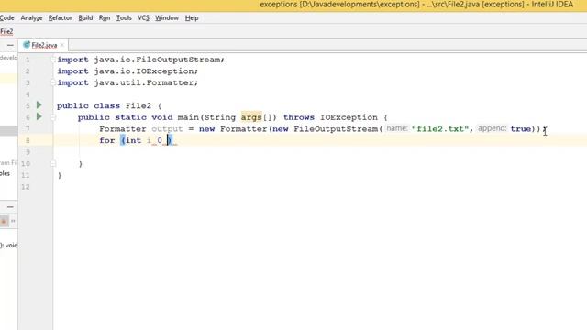Click the fold end marker at line 3

tap(53, 82)
